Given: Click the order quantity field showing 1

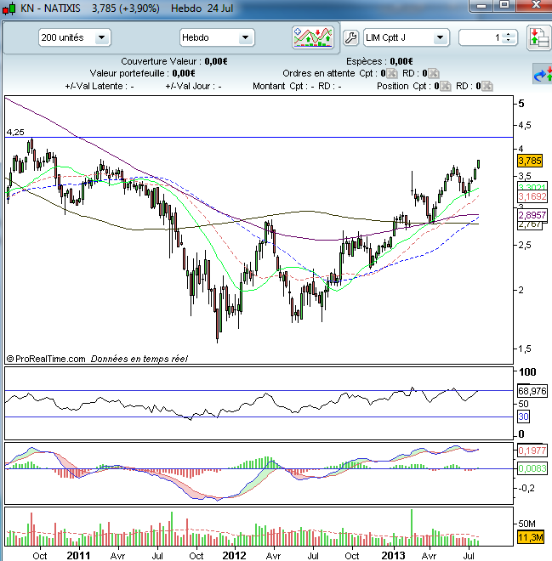Looking at the screenshot, I should tap(481, 37).
